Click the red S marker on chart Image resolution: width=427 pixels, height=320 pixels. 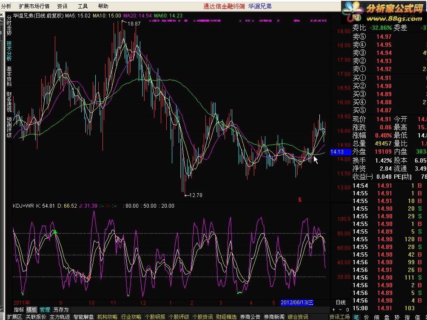(x=299, y=200)
